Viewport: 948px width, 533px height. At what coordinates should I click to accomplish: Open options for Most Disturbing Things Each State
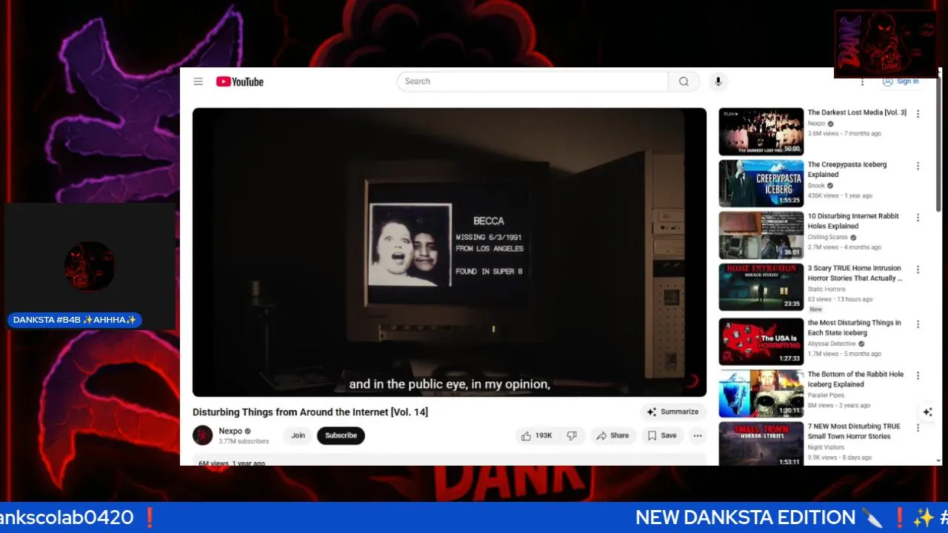click(918, 324)
